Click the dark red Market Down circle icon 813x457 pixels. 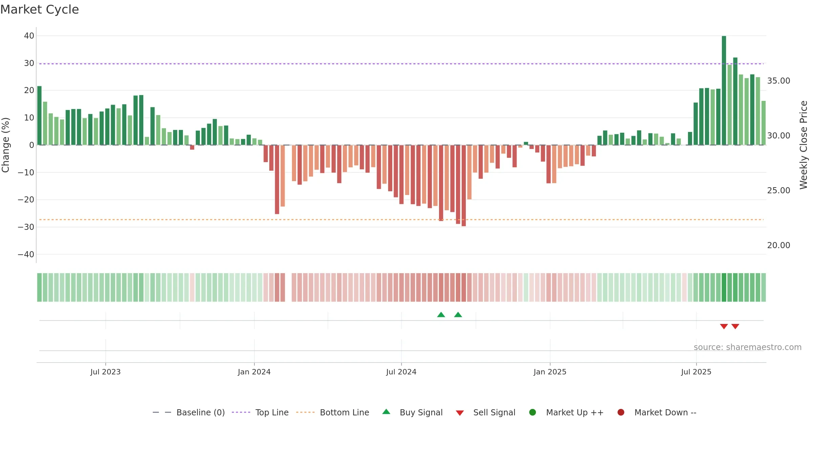coord(621,412)
